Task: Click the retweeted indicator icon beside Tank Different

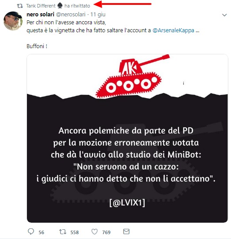Action: click(x=20, y=6)
